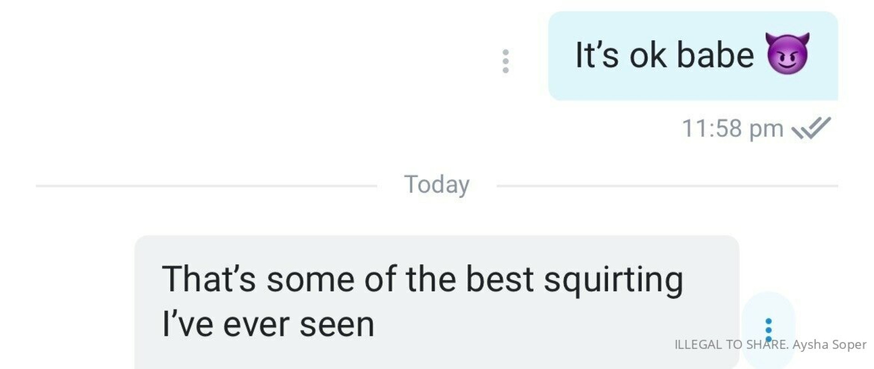Click the double checkmark read receipt

tap(811, 128)
